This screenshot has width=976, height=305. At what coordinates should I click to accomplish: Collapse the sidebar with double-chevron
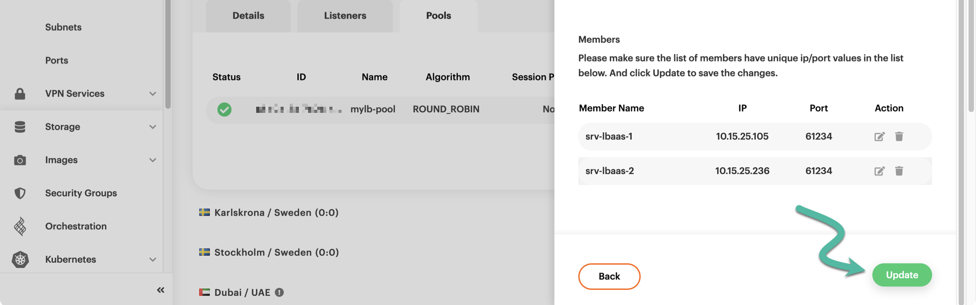[161, 290]
